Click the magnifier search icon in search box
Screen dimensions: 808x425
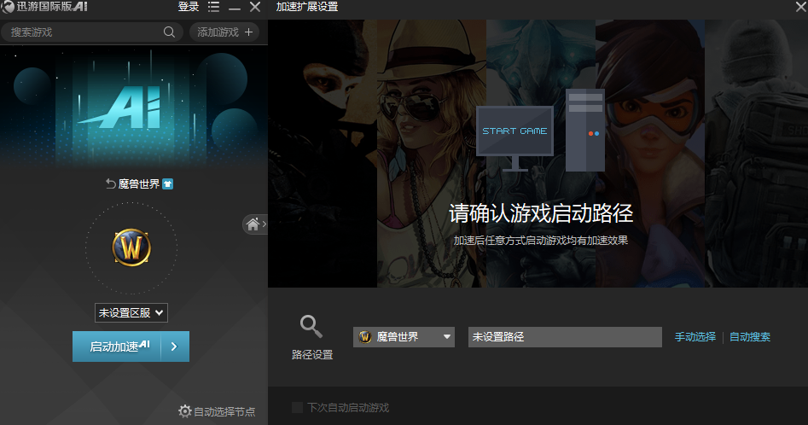tap(169, 32)
